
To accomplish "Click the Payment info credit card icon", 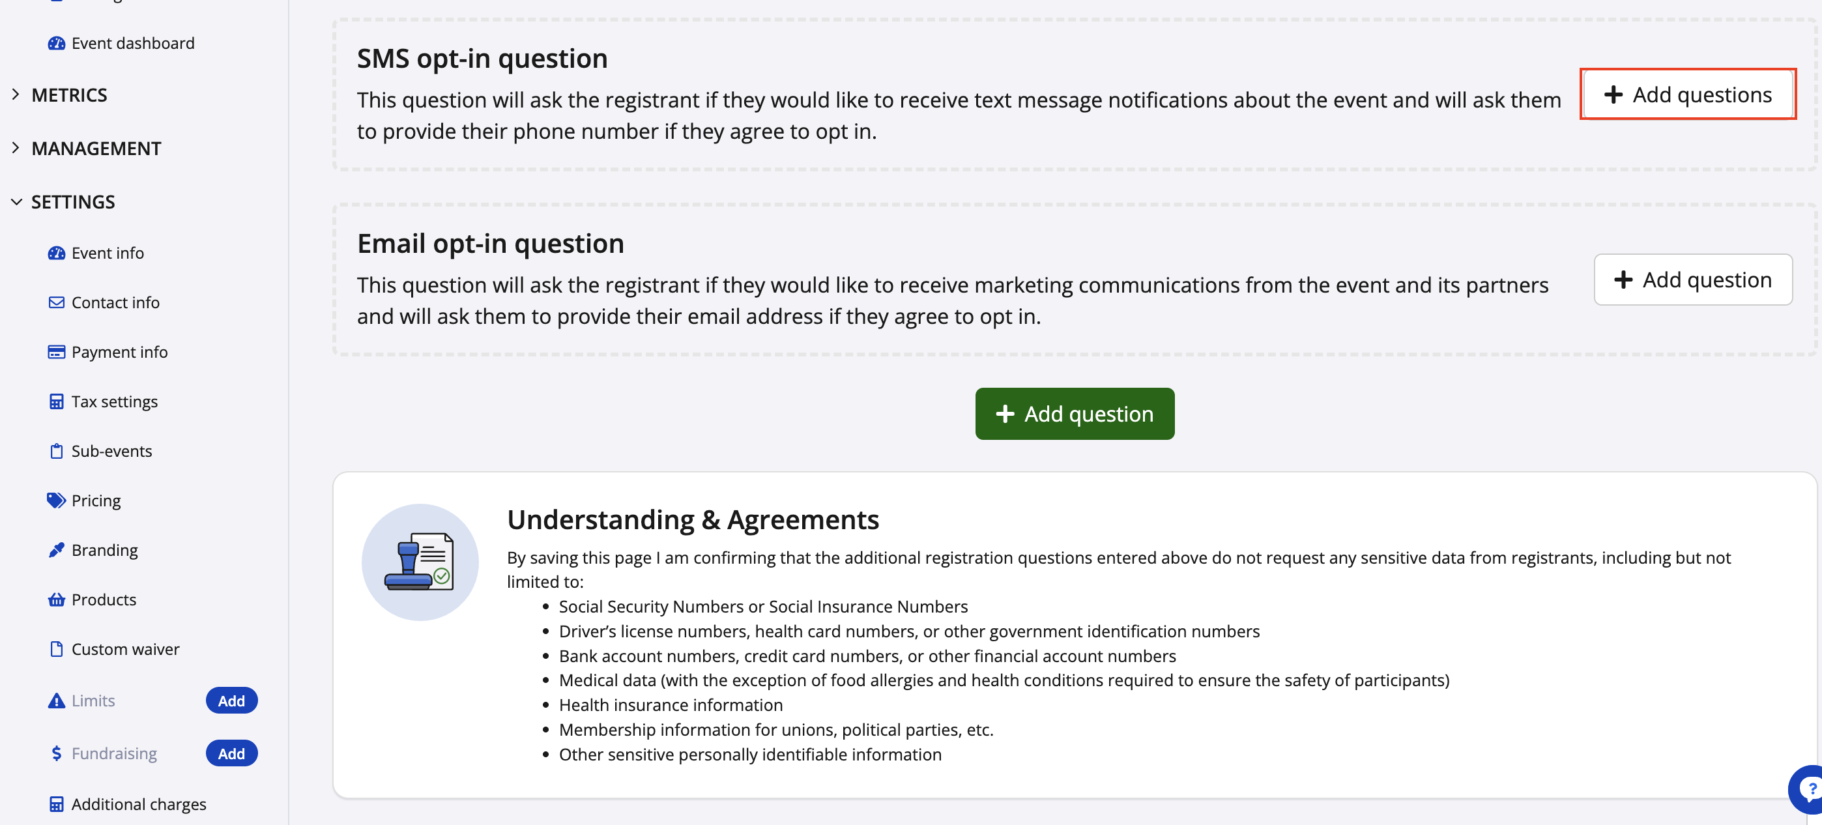I will click(56, 353).
